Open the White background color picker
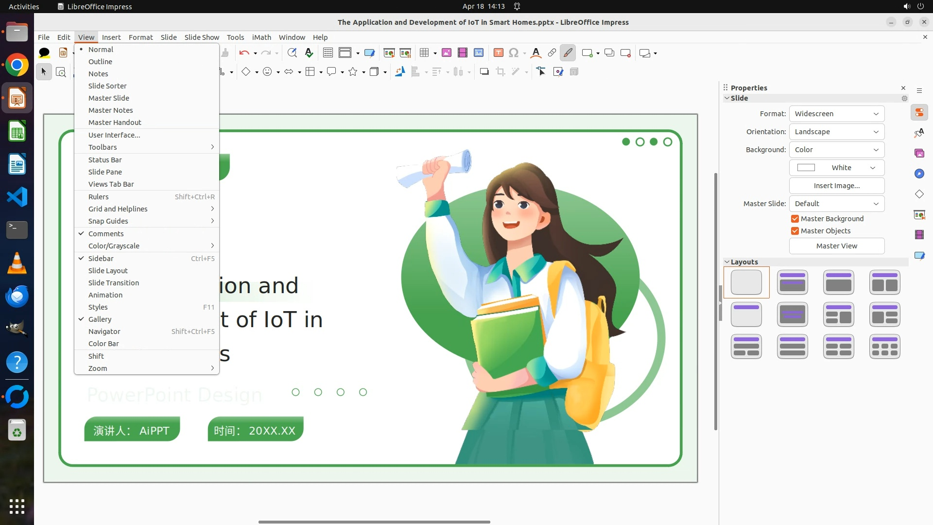The width and height of the screenshot is (933, 525). click(836, 168)
